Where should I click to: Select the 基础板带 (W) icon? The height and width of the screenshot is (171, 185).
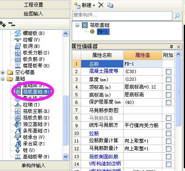[18, 157]
